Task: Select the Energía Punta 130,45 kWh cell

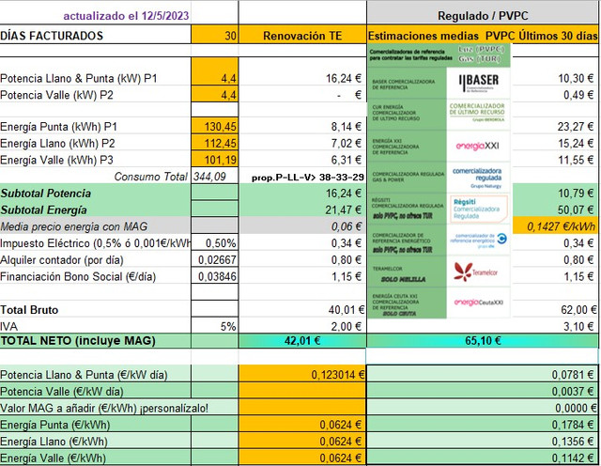Action: coord(215,127)
